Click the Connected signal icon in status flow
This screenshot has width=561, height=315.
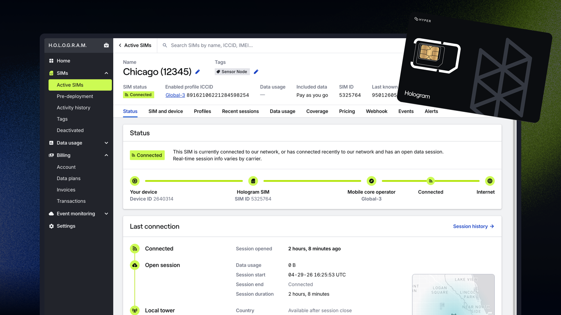431,181
